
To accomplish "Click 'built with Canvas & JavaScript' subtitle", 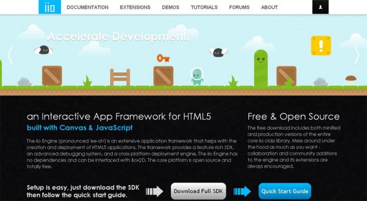I will 79,127.
